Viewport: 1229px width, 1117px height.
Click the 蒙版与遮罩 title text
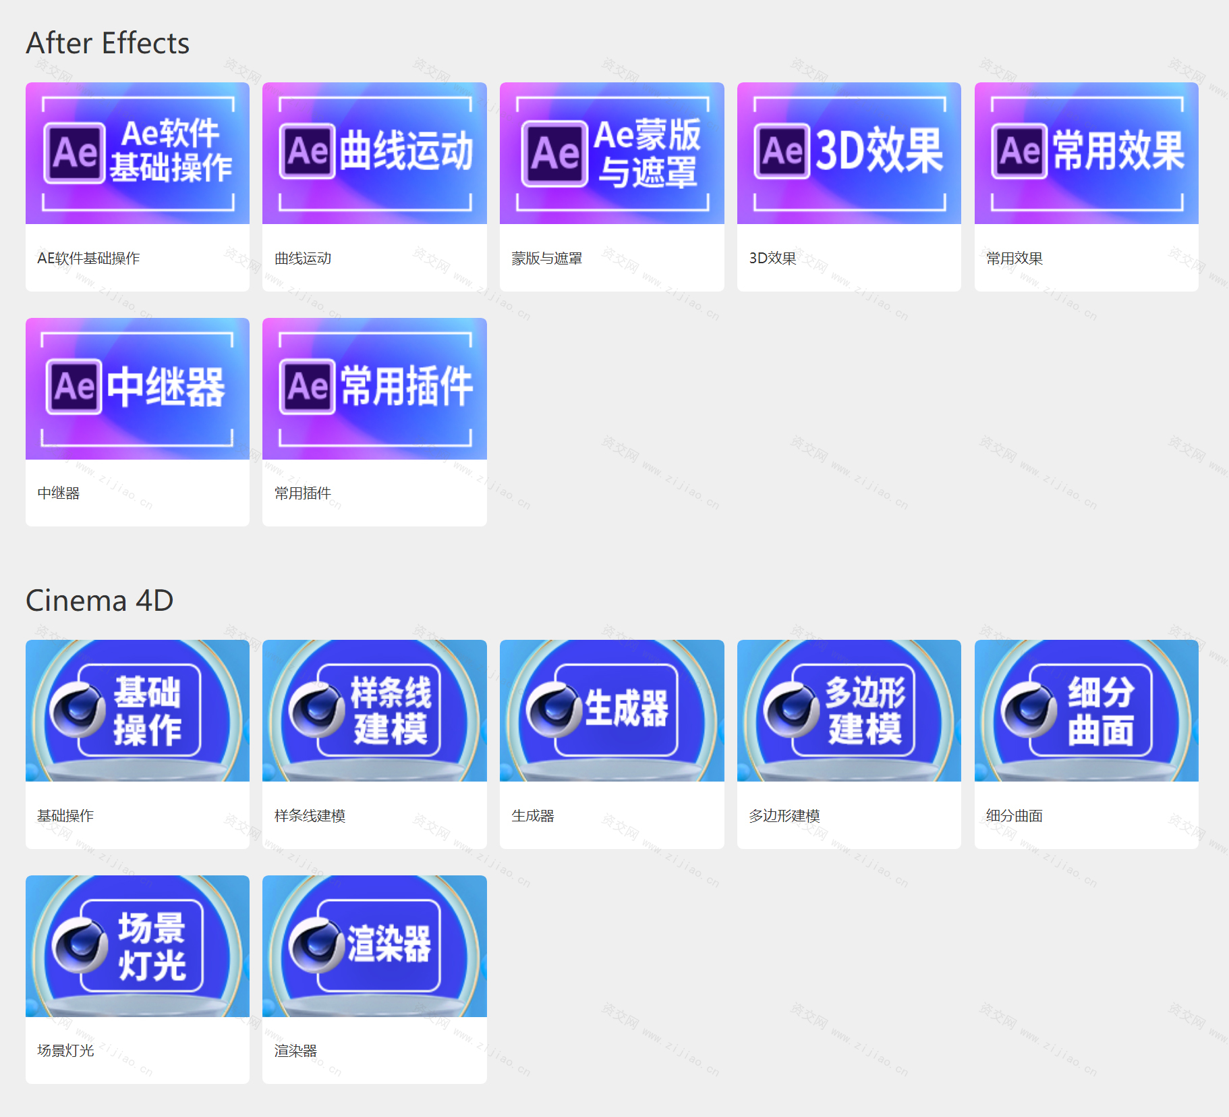[547, 258]
